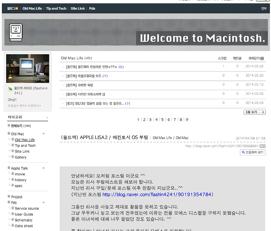Go to page 5 of post list
Viewport: 271px width, 231px height.
point(163,119)
